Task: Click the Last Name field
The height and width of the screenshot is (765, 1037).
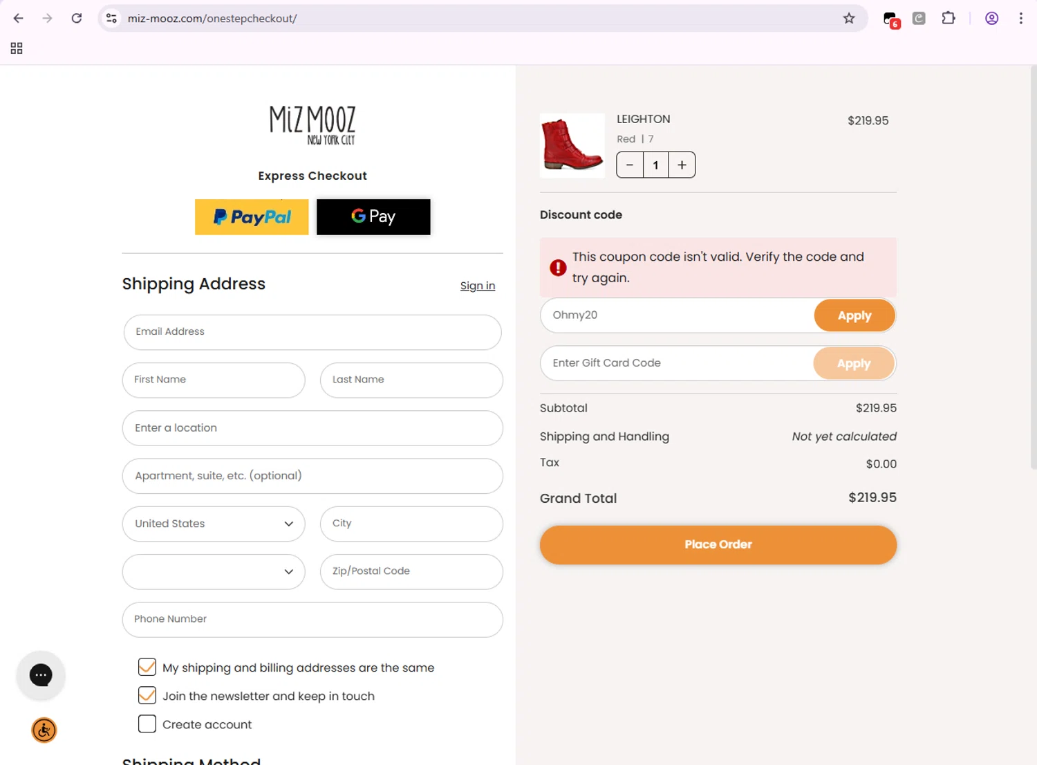Action: point(411,380)
